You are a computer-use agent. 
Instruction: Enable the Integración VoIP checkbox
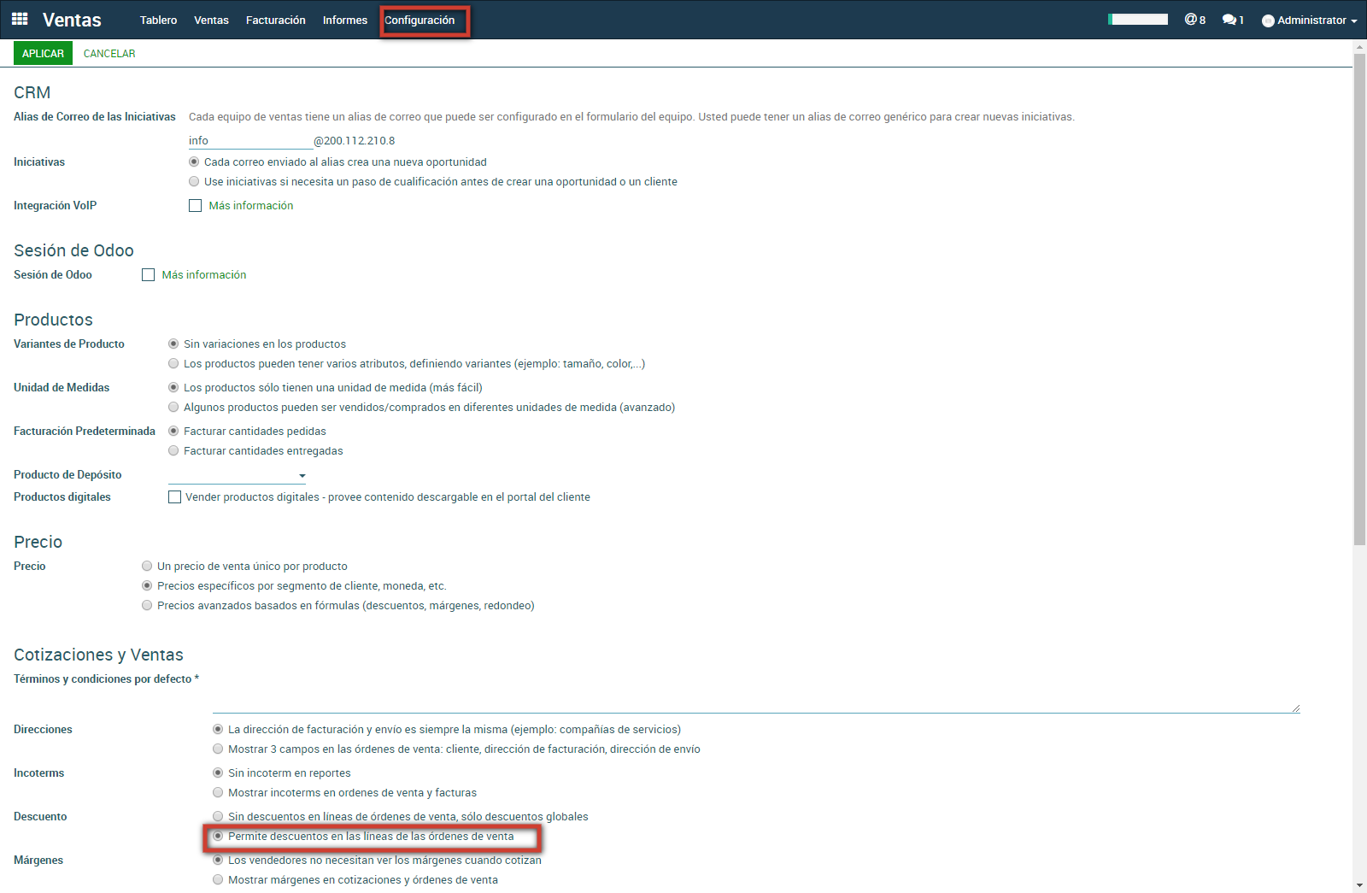195,206
